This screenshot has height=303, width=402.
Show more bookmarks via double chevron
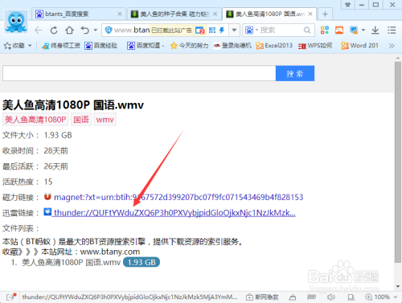click(392, 46)
